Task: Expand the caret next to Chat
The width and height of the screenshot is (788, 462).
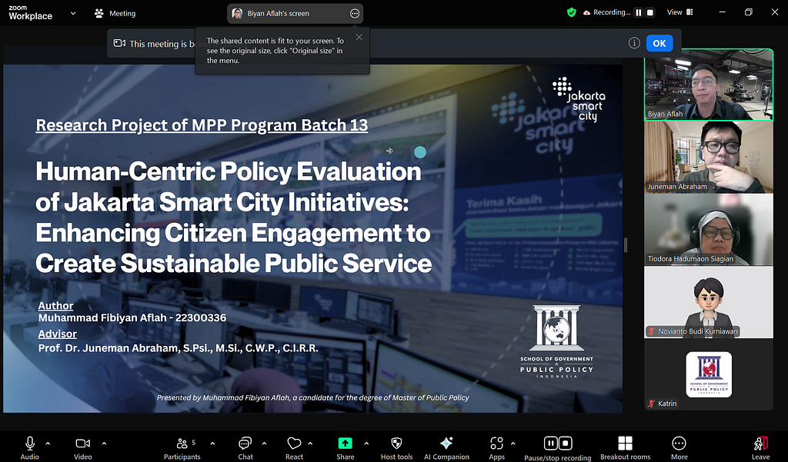Action: pyautogui.click(x=265, y=444)
